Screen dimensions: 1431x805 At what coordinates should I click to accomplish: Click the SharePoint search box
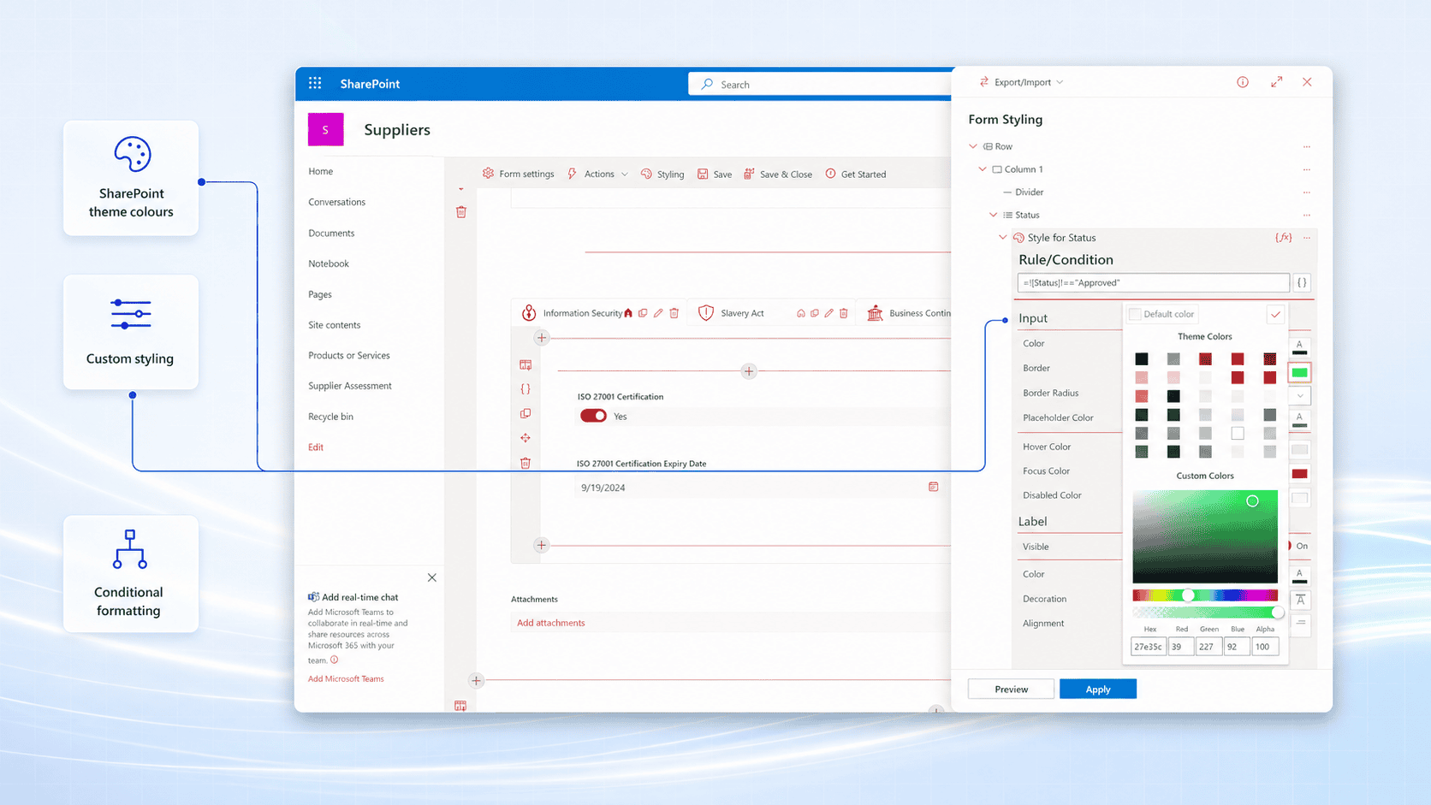820,84
